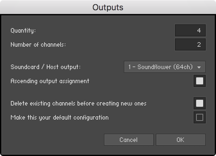Cancel the Outputs dialog

(x=129, y=140)
